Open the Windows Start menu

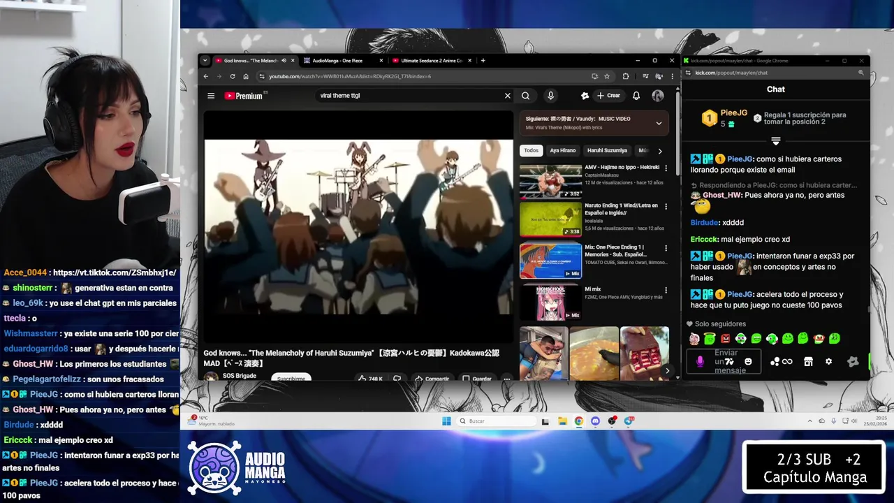pyautogui.click(x=446, y=421)
